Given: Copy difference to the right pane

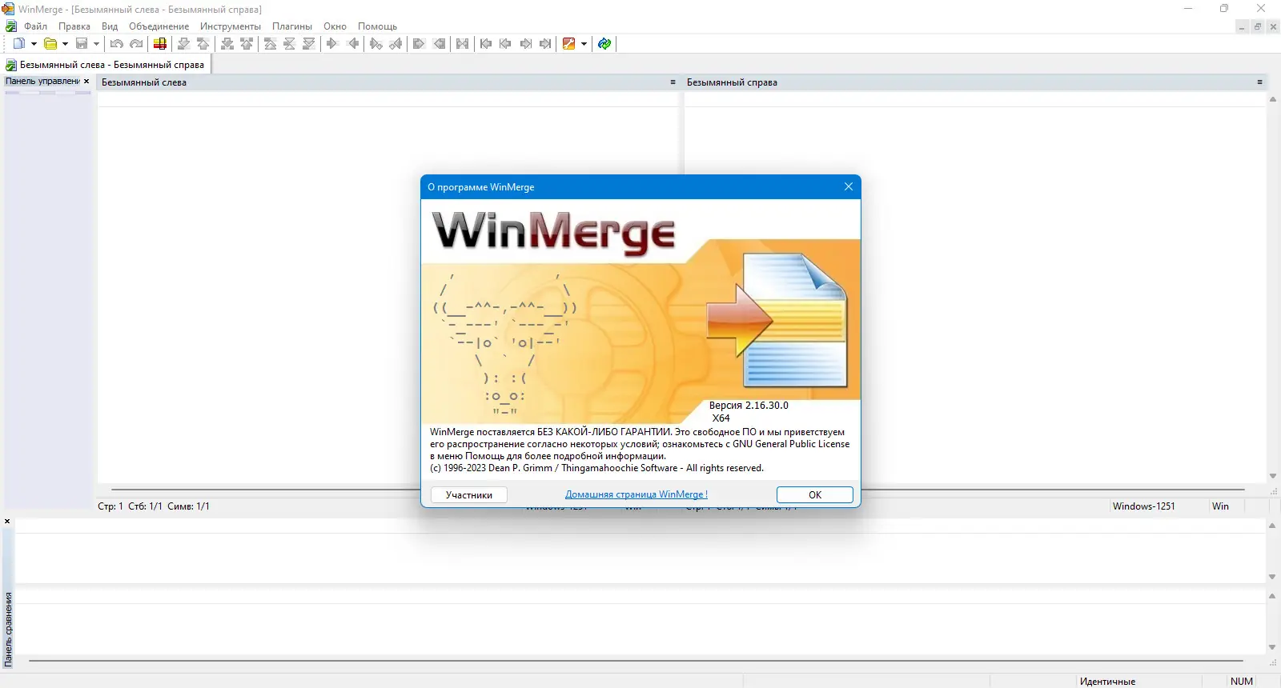Looking at the screenshot, I should coord(332,44).
